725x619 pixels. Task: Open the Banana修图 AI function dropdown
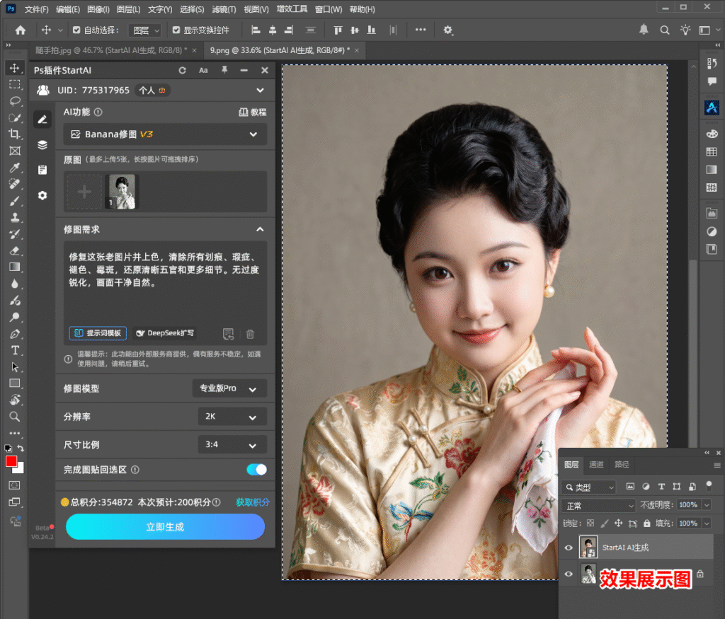click(x=165, y=134)
